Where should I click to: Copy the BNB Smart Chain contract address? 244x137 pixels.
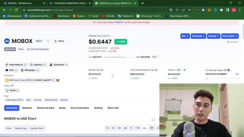(53, 80)
